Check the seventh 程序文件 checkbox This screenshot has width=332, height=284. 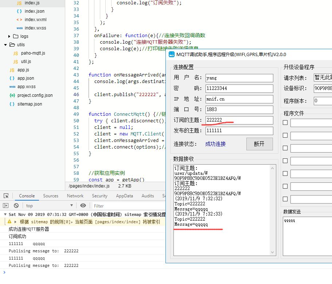285,199
